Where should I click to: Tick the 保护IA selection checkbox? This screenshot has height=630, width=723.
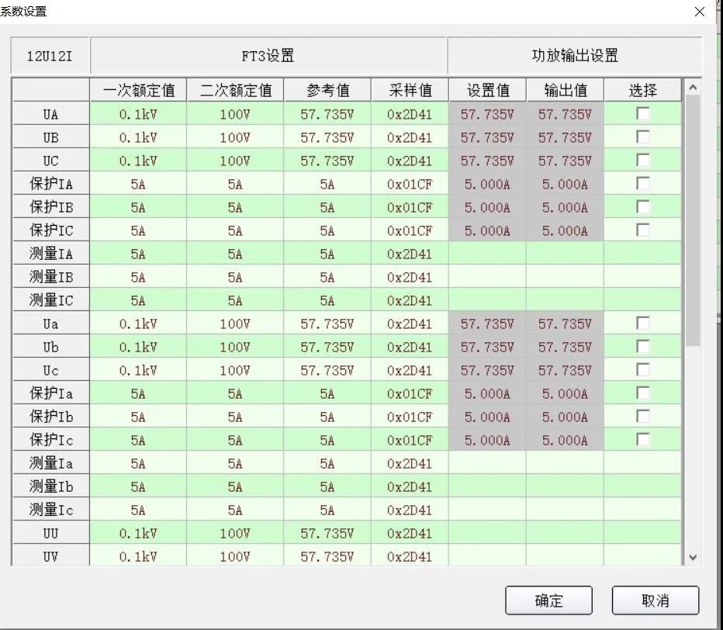coord(643,184)
